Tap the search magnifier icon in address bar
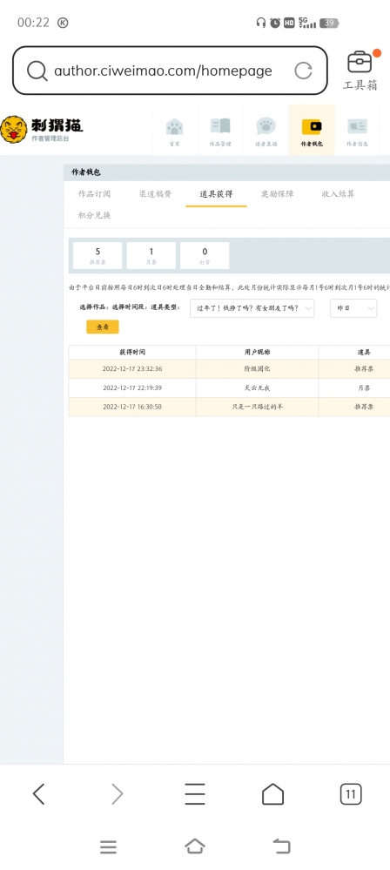390x870 pixels. tap(37, 71)
